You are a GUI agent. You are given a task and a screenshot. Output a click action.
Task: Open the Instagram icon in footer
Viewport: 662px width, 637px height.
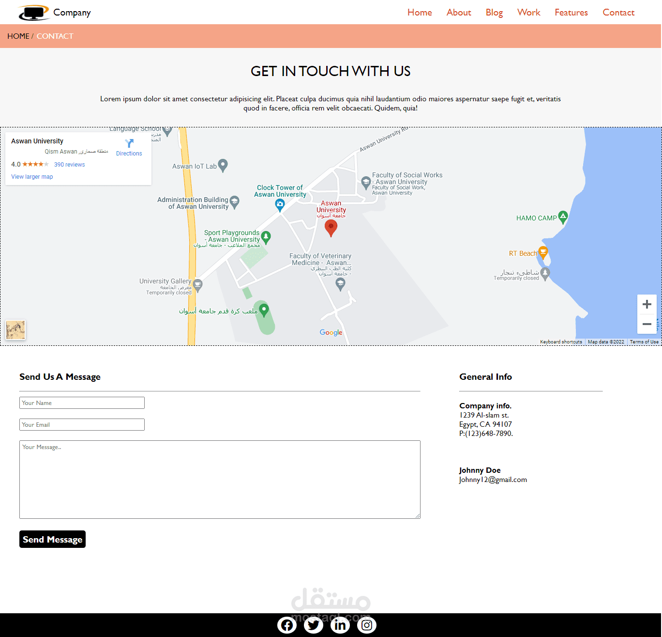tap(367, 625)
